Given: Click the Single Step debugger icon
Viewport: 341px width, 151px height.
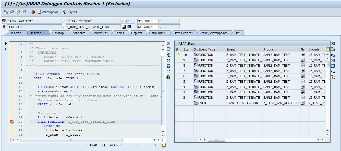Looking at the screenshot, I should tap(6, 12).
